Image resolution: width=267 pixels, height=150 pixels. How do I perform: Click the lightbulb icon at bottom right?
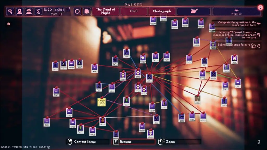(x=259, y=142)
